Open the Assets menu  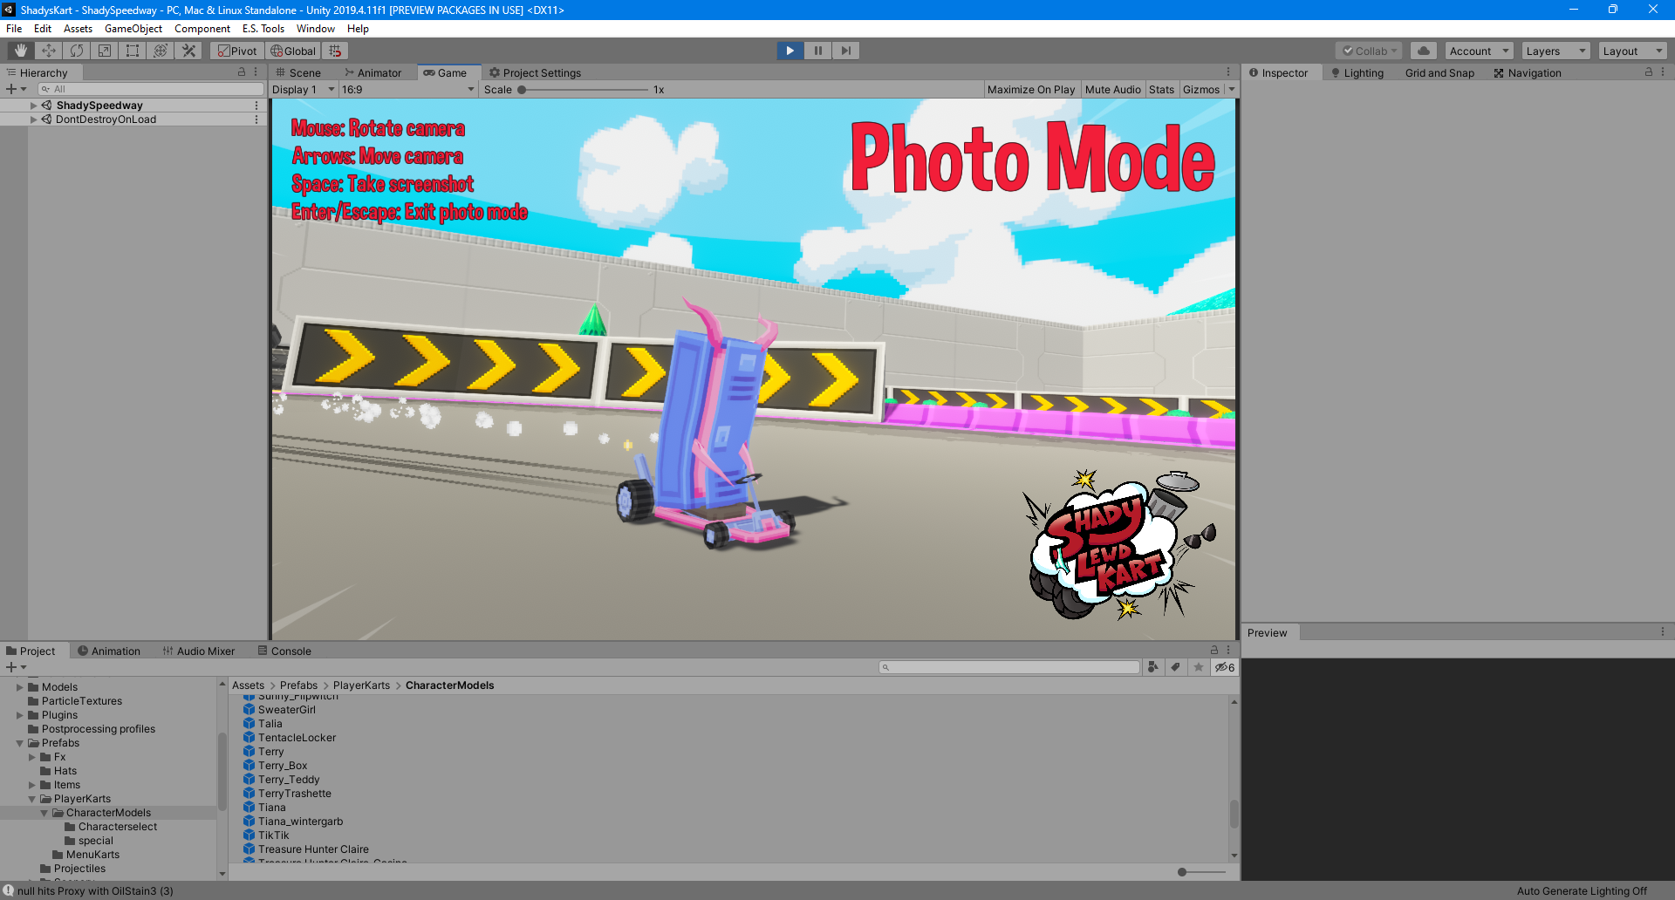tap(78, 29)
